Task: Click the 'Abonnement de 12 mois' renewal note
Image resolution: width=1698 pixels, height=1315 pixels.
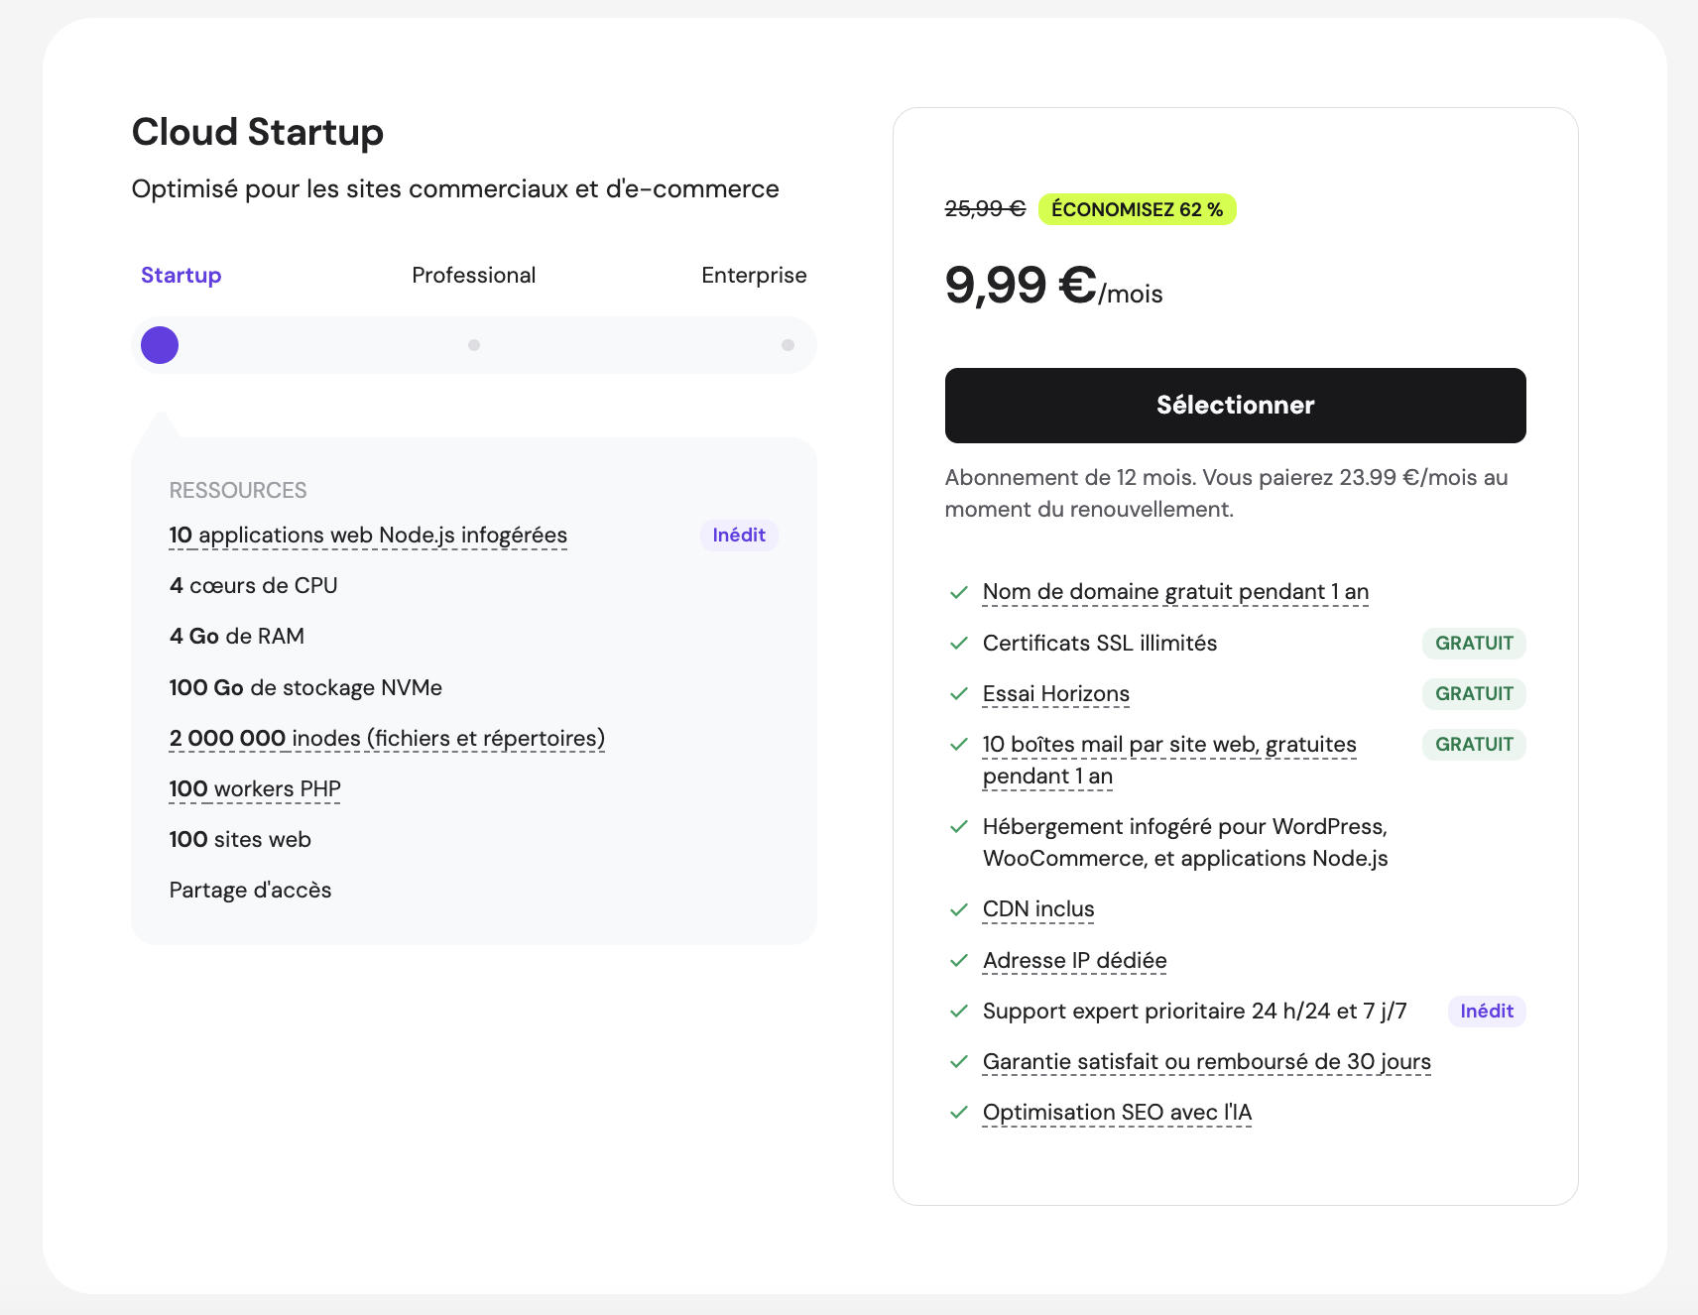Action: point(1226,494)
